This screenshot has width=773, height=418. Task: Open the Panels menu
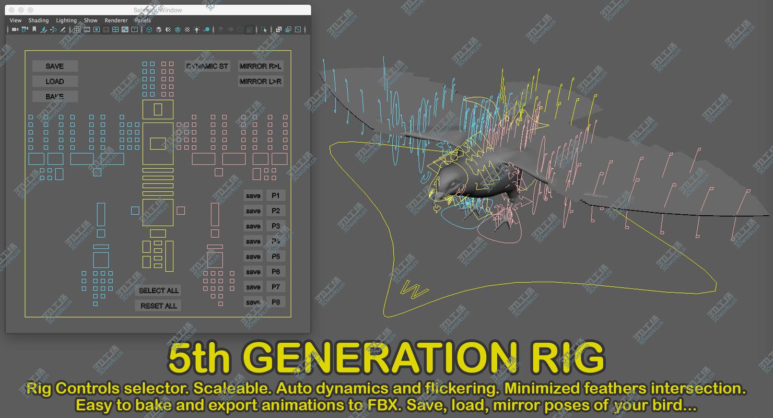point(143,20)
